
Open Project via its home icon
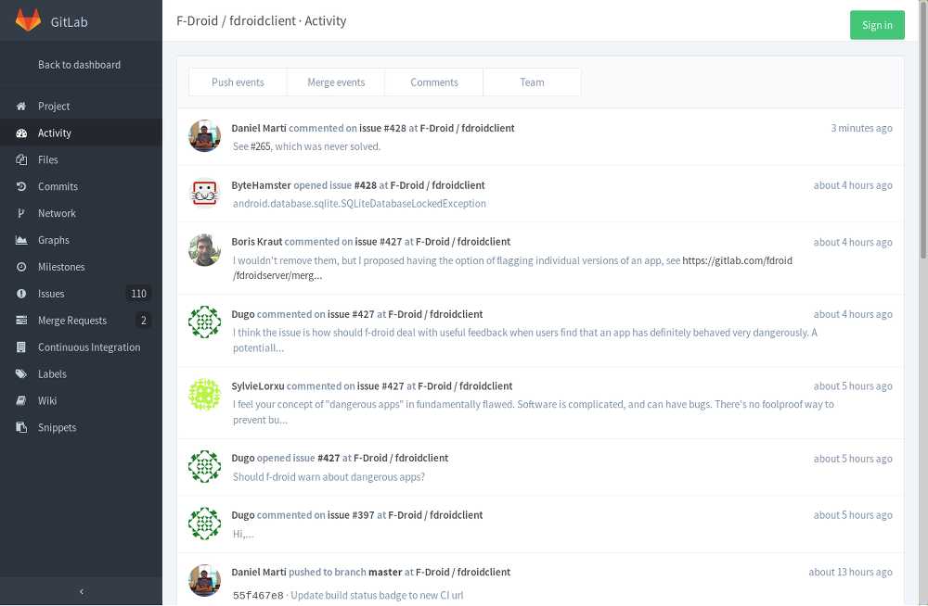[x=21, y=107]
